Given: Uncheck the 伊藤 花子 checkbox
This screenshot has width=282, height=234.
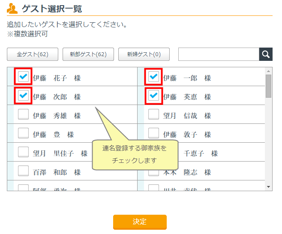Looking at the screenshot, I should [24, 77].
